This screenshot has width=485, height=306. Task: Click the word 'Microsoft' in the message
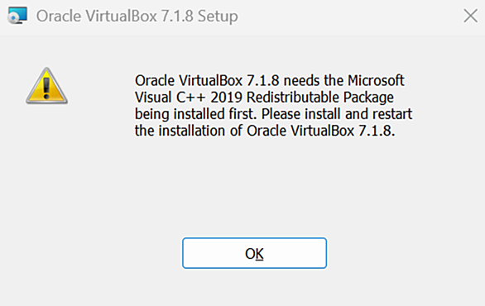pos(376,81)
